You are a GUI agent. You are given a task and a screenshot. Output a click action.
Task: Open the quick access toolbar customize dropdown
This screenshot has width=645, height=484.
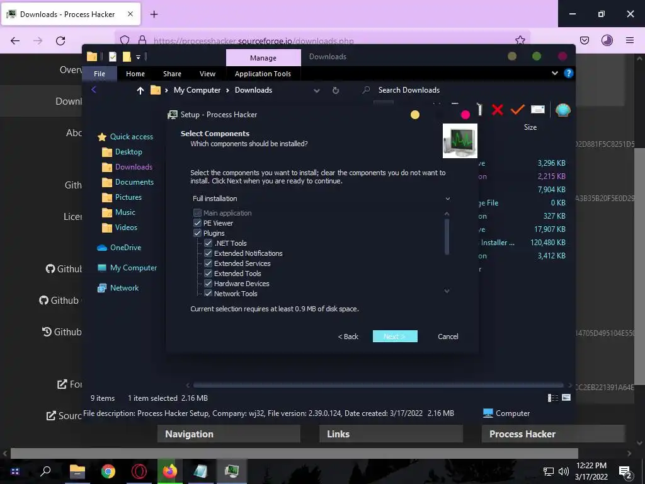[x=138, y=57]
